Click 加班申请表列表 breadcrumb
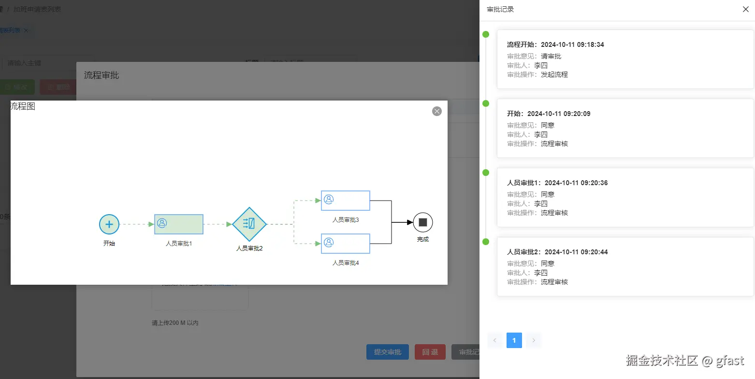This screenshot has height=379, width=755. pos(37,9)
